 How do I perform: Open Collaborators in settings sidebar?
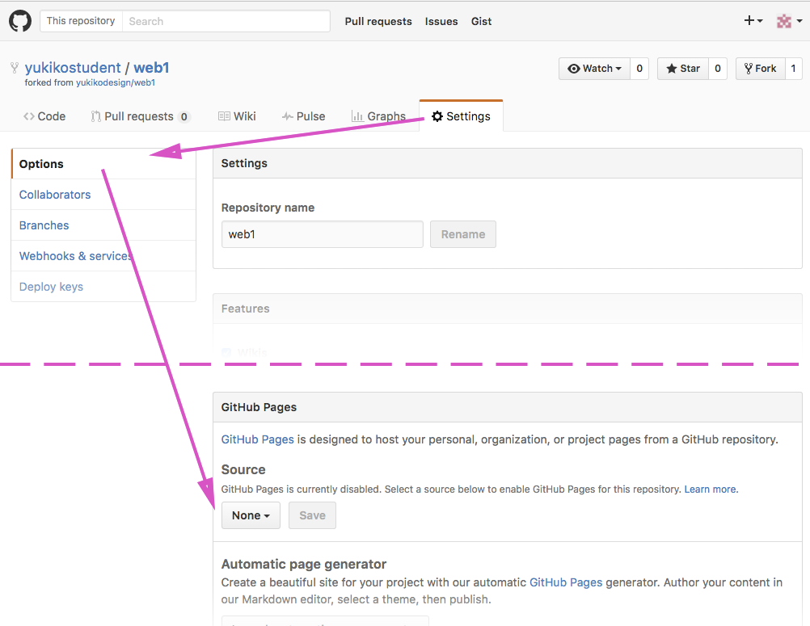coord(55,195)
